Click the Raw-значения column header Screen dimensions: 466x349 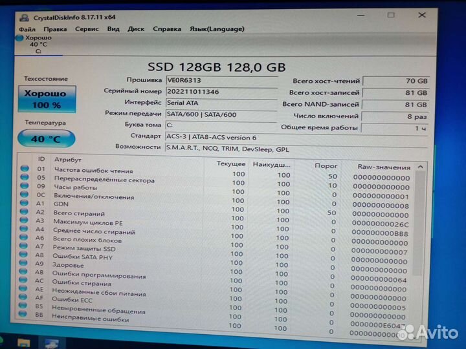(384, 167)
